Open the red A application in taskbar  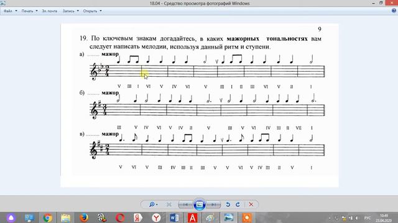193,217
